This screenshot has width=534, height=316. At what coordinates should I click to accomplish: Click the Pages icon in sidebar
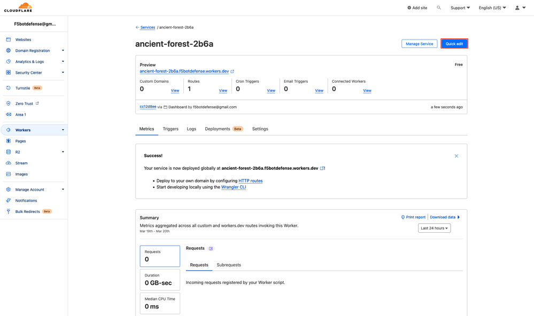9,141
